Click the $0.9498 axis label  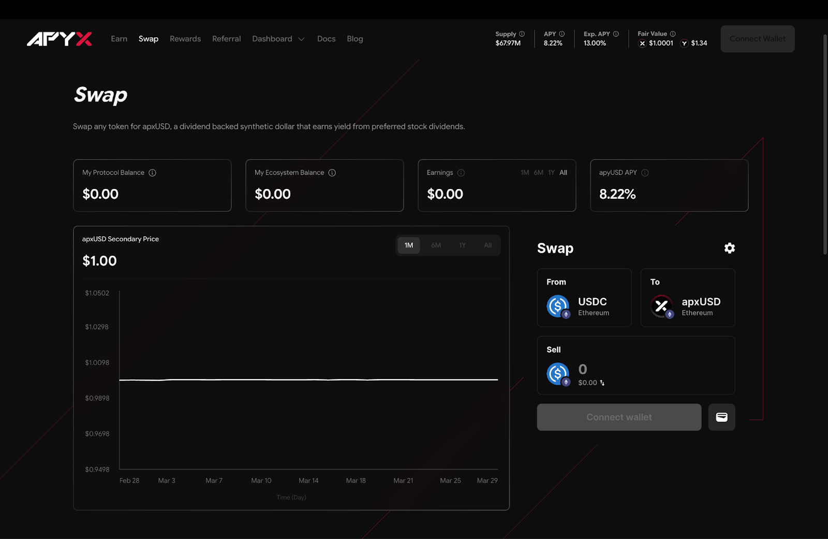pos(97,470)
